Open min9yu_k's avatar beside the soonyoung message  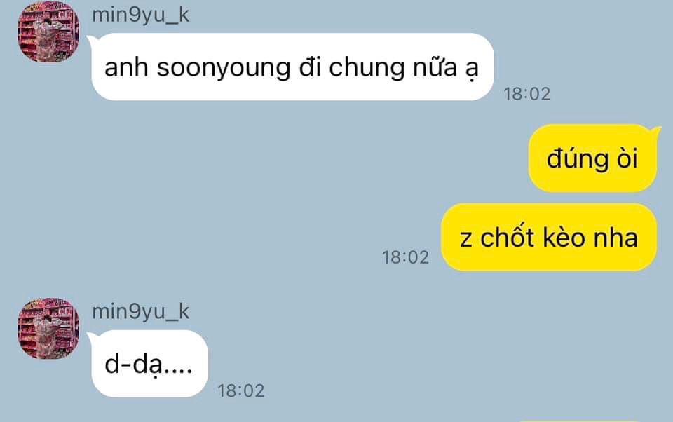[x=48, y=32]
